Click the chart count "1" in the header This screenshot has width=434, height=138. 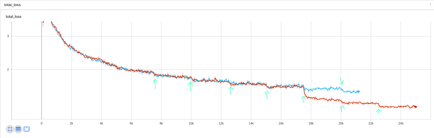pyautogui.click(x=430, y=5)
